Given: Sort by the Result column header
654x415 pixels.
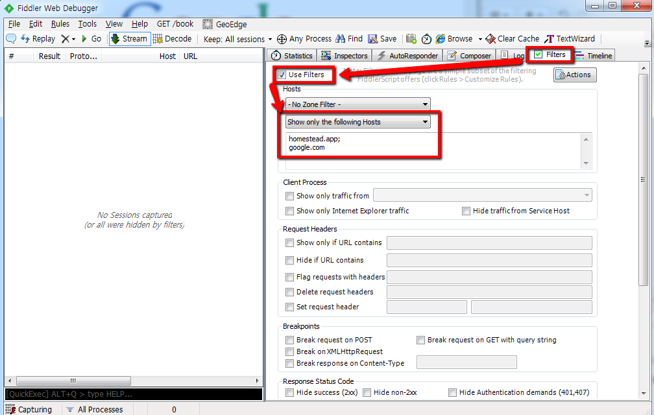Looking at the screenshot, I should 49,56.
